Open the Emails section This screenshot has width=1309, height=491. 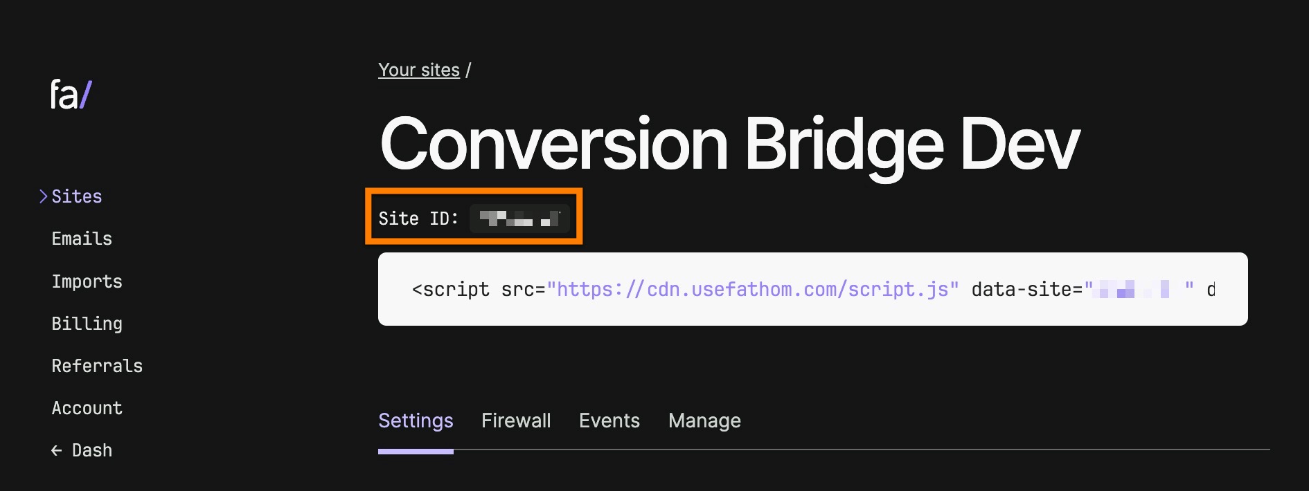[82, 239]
